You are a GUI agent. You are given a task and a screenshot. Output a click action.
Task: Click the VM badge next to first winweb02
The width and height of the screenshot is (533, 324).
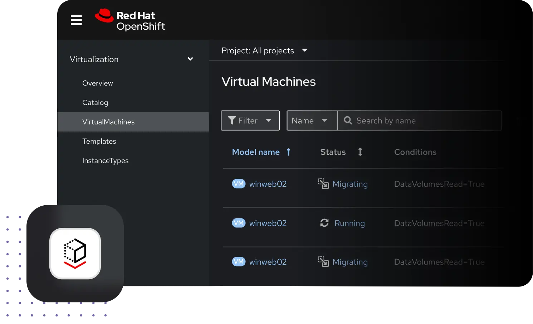pos(239,183)
